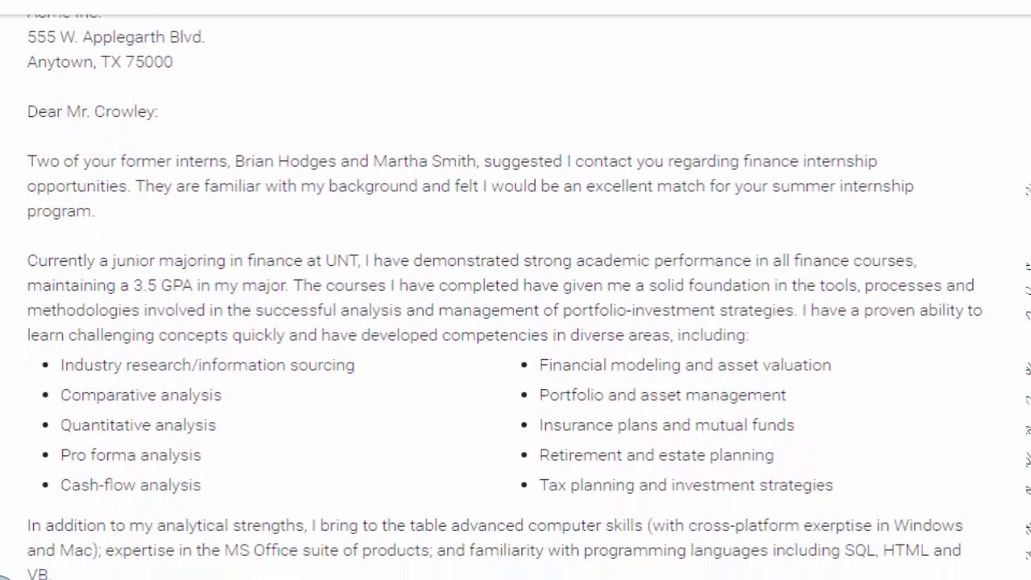Click the '3.5 GPA' text
The height and width of the screenshot is (580, 1031).
(x=164, y=285)
